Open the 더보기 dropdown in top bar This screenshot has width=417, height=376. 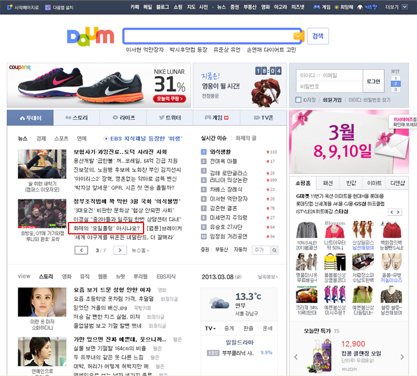(x=404, y=7)
